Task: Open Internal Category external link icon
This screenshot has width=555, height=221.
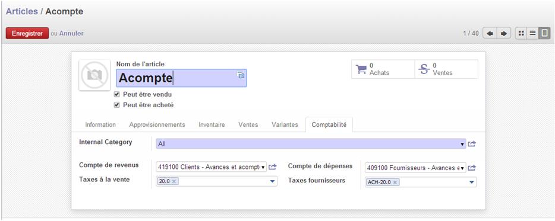Action: [x=472, y=144]
